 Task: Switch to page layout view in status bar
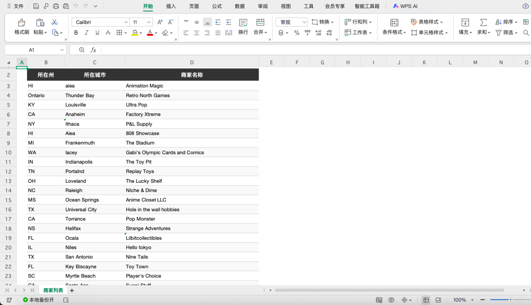coord(438,300)
